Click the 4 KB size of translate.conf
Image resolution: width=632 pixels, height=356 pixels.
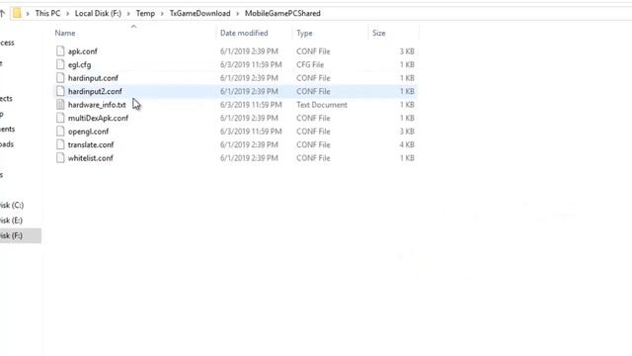tap(407, 144)
